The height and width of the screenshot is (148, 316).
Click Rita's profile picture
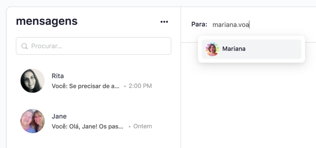32,81
